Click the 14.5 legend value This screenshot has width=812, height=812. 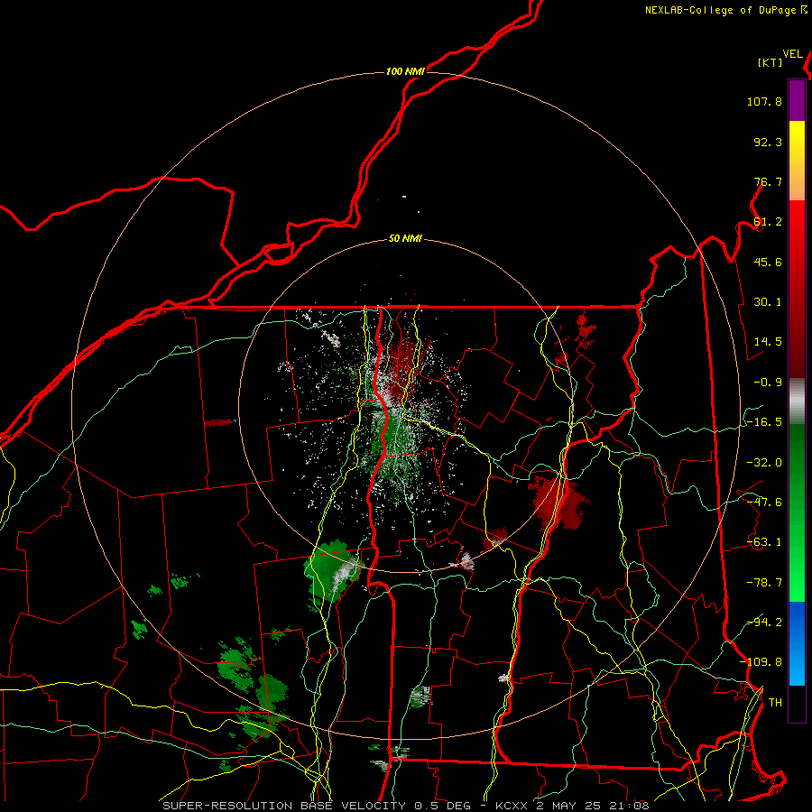(x=768, y=342)
